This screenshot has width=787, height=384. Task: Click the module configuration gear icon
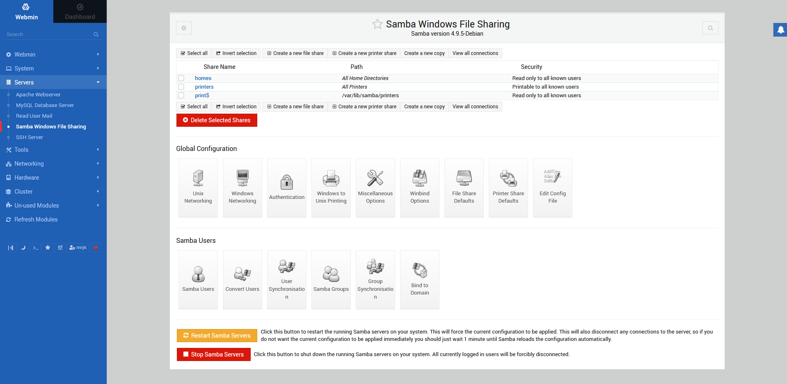(x=184, y=28)
